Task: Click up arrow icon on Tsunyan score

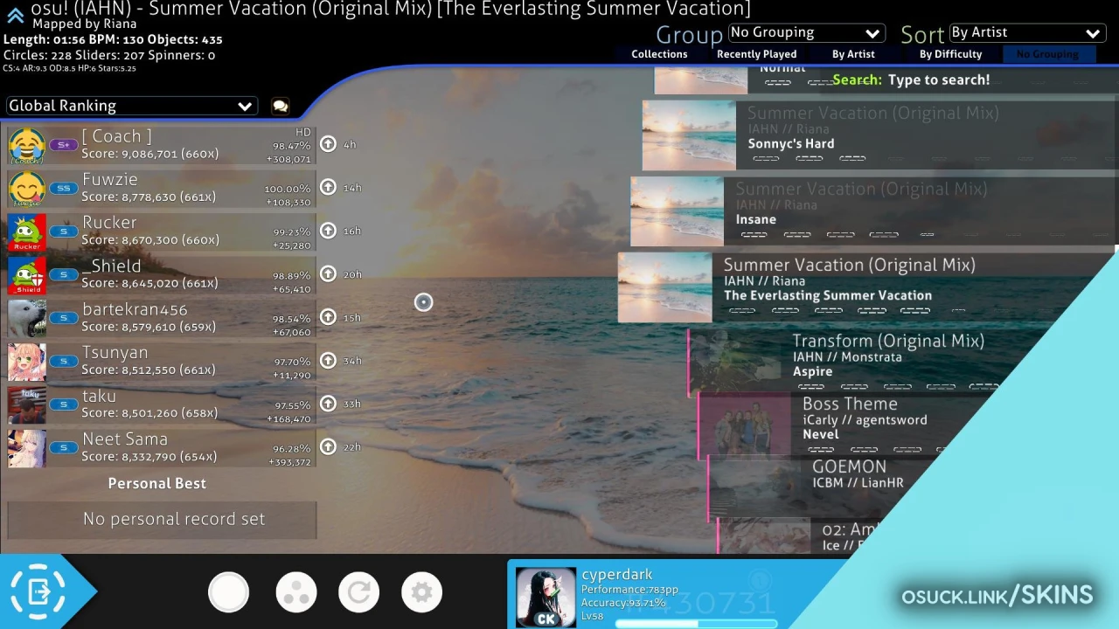Action: pos(328,360)
